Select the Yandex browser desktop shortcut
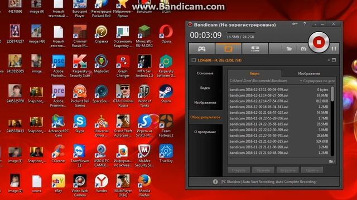357x200 pixels. [x=102, y=183]
